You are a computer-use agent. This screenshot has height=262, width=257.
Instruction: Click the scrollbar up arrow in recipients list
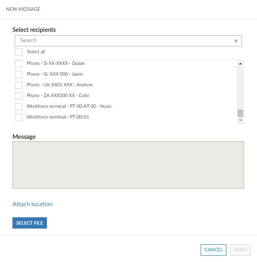[x=240, y=64]
